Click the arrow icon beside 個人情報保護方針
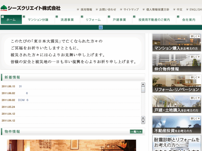Viewport: 202px width, 151px height. click(144, 9)
